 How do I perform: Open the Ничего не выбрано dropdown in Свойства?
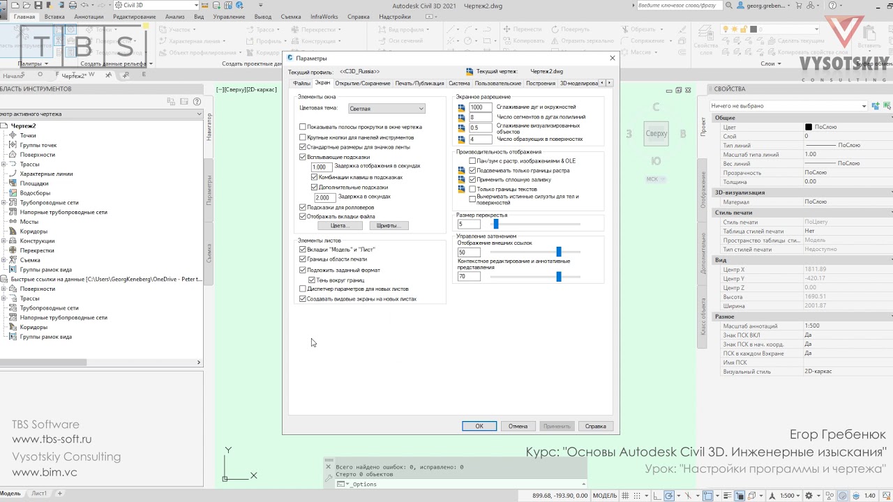point(788,106)
